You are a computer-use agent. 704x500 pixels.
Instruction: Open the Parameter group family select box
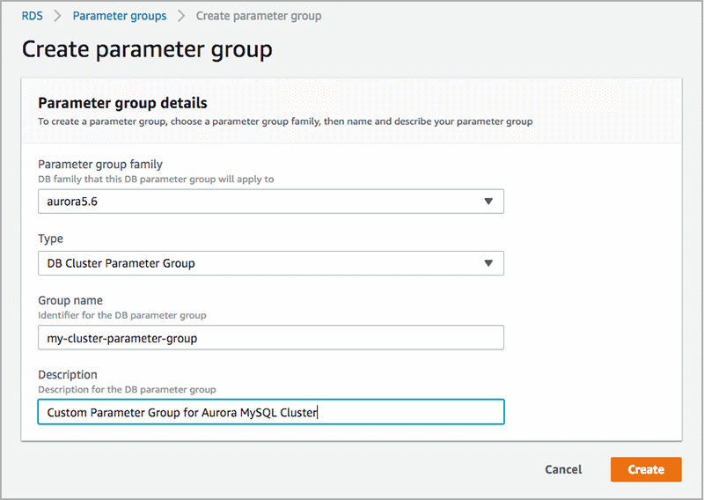tap(264, 202)
